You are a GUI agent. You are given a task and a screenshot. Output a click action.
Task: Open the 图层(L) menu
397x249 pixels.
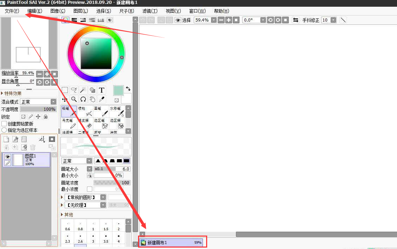pos(81,11)
